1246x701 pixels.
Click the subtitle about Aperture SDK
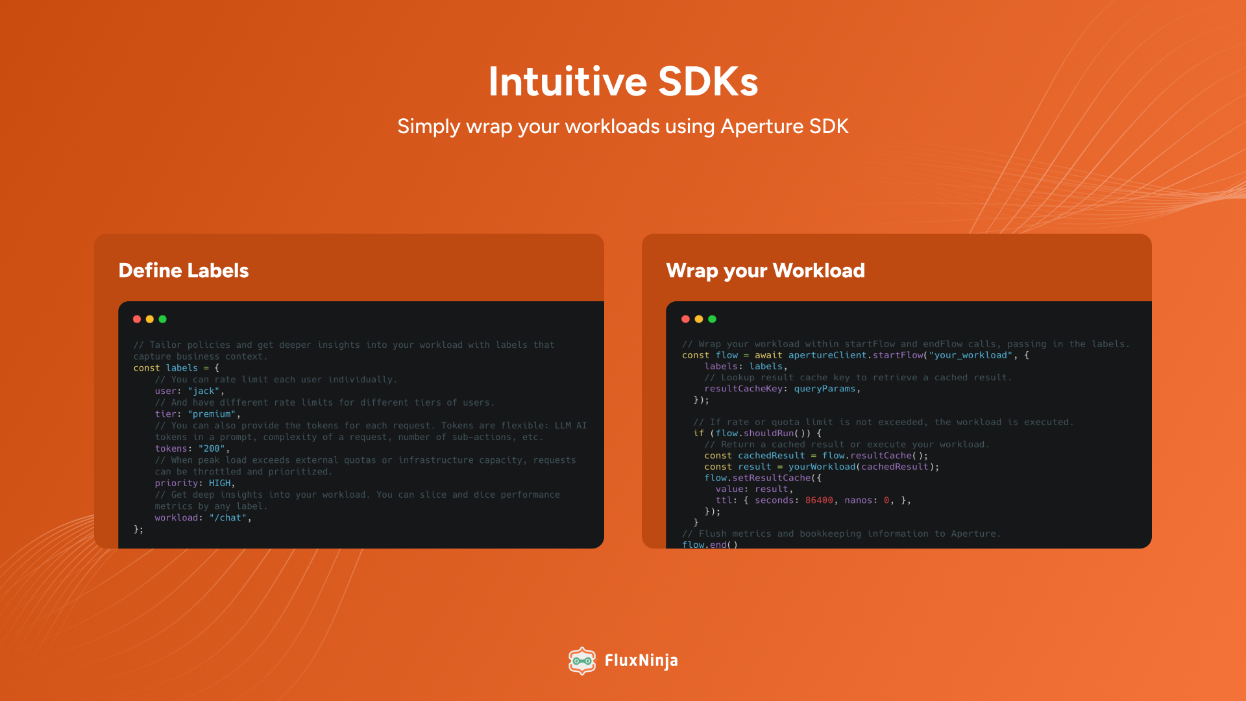click(x=623, y=126)
